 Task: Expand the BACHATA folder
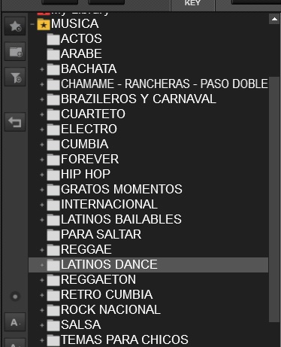(42, 69)
